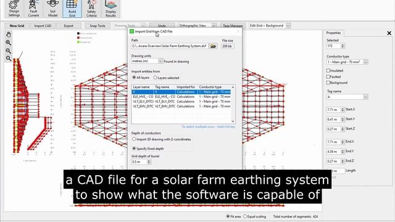Toggle the Insulated checkbox

pos(328,70)
